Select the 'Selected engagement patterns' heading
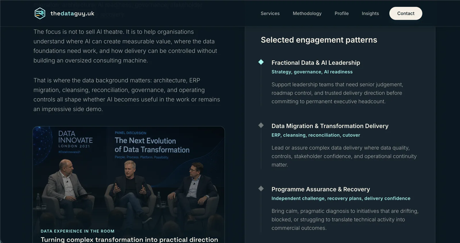460x243 pixels. click(319, 40)
